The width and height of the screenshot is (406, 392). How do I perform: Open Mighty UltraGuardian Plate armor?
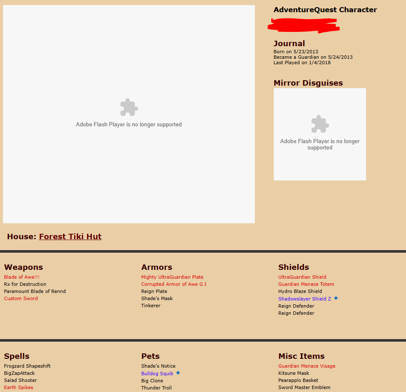(x=172, y=277)
